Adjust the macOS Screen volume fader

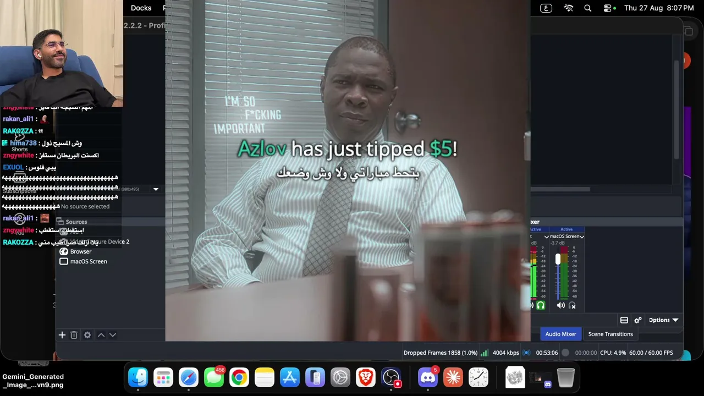[558, 258]
